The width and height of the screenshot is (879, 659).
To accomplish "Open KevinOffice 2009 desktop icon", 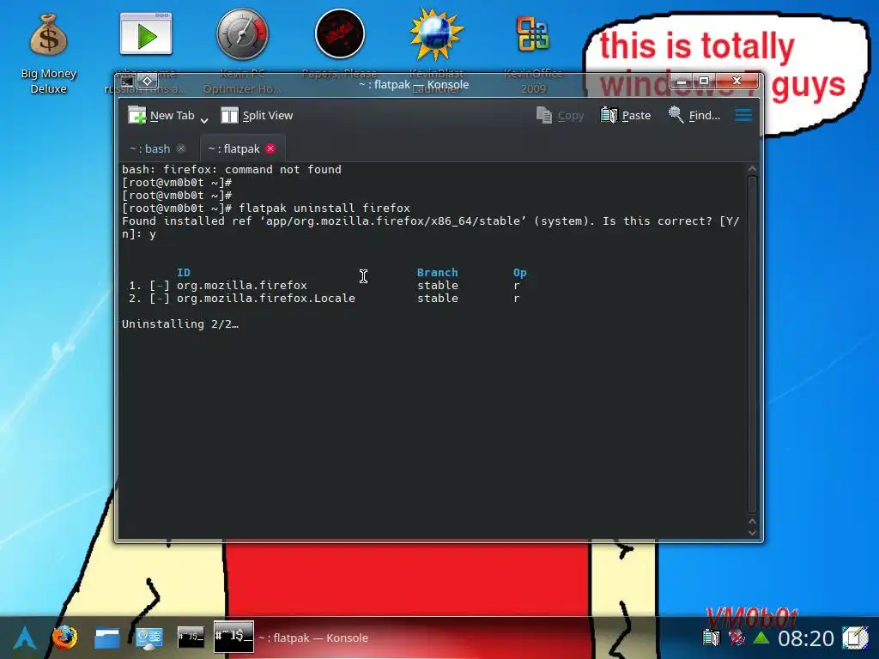I will click(532, 34).
